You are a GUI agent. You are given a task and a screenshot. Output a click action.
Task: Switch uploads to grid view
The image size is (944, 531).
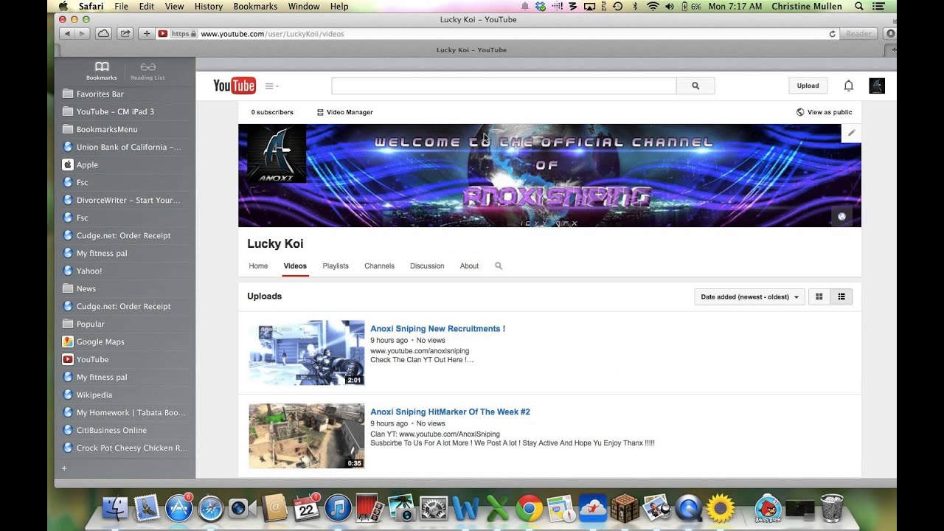pos(819,296)
